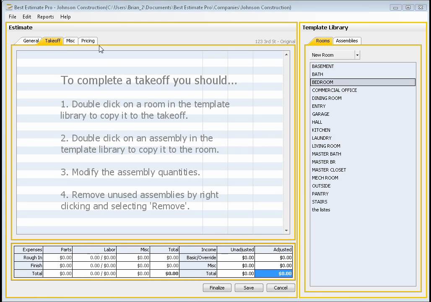Open the Pricing tab
431x302 pixels.
click(88, 41)
